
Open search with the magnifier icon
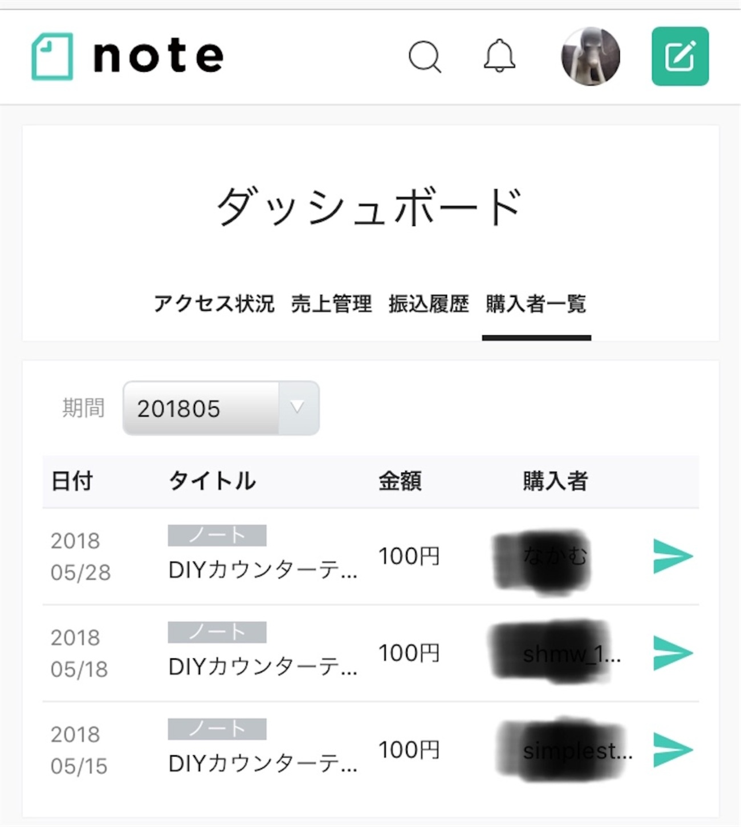pyautogui.click(x=425, y=57)
